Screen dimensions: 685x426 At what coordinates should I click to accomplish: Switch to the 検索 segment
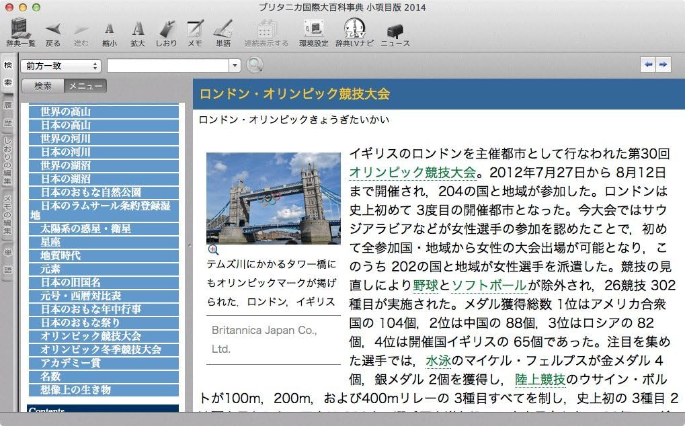[43, 86]
